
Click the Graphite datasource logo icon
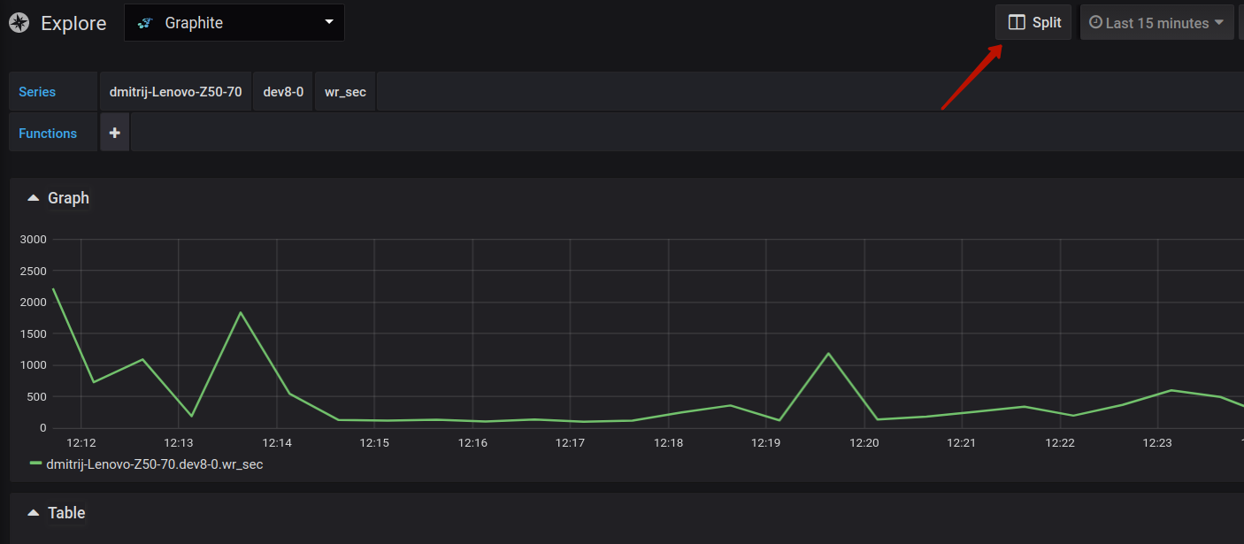[x=146, y=23]
